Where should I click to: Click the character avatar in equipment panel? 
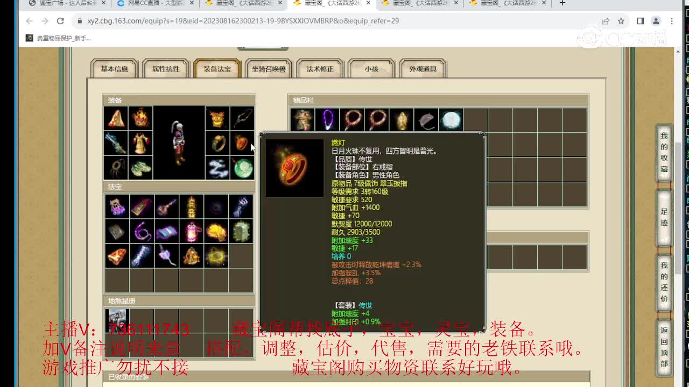pos(179,143)
